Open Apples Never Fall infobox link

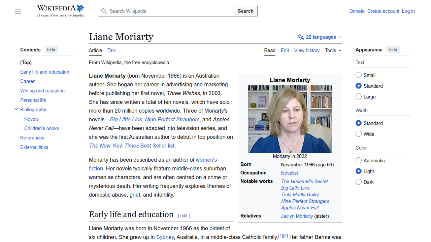point(300,208)
